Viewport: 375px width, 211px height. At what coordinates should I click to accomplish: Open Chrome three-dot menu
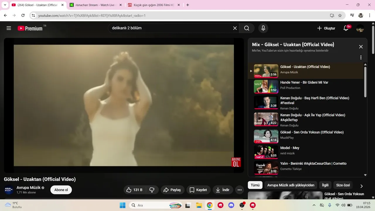(x=369, y=15)
